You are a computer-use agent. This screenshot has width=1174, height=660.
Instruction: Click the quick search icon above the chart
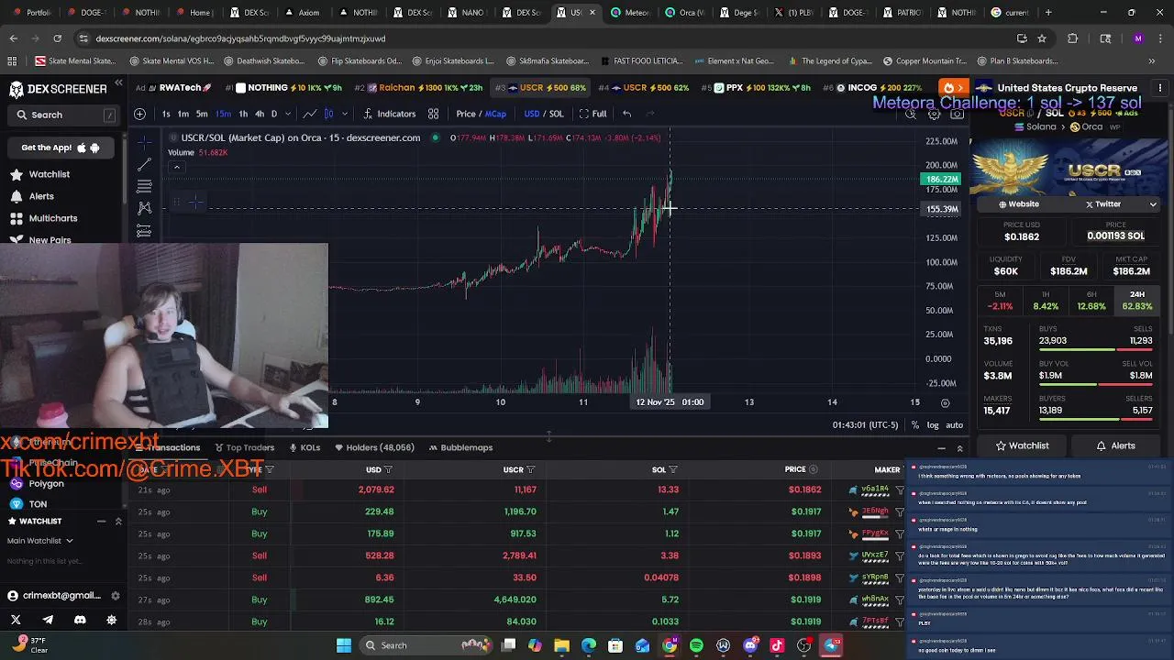pyautogui.click(x=911, y=114)
